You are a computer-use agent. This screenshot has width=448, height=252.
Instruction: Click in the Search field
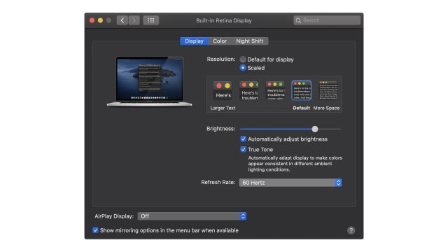coord(327,20)
